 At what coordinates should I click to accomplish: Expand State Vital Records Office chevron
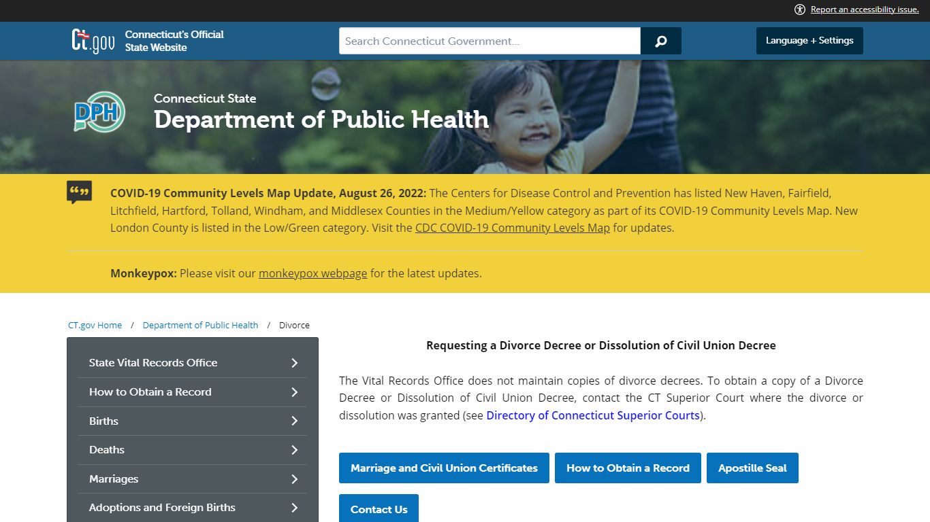point(295,363)
